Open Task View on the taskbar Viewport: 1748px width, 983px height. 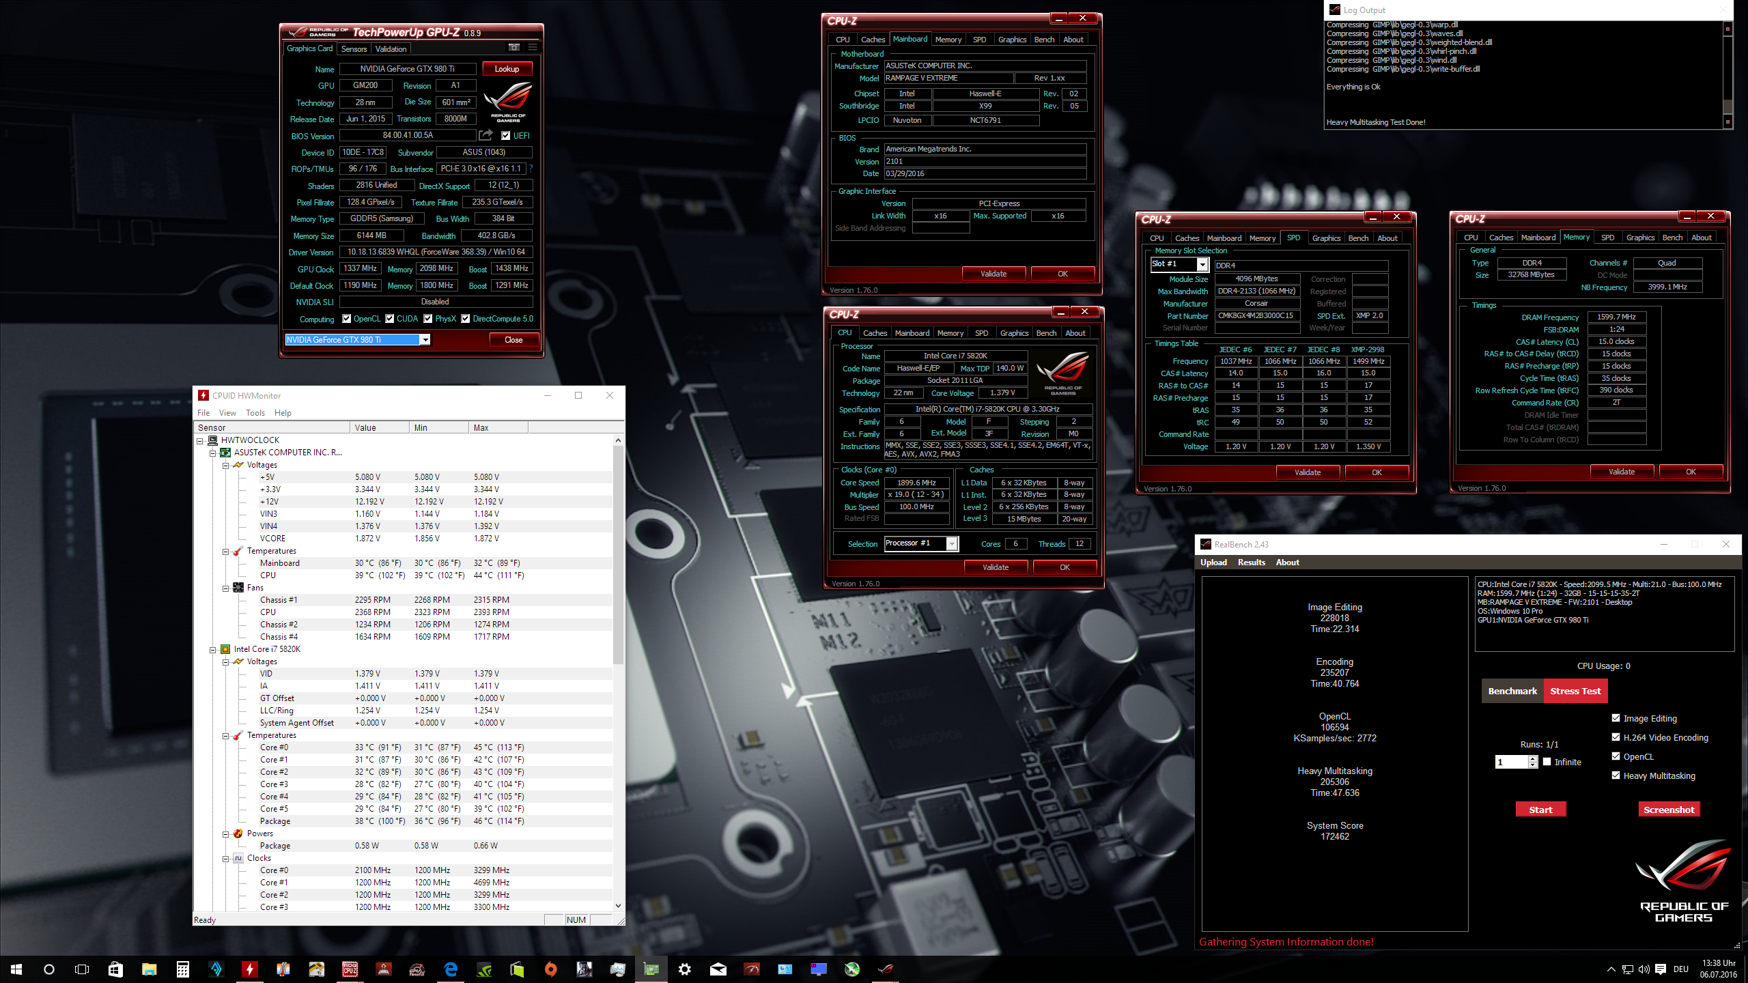click(x=82, y=969)
